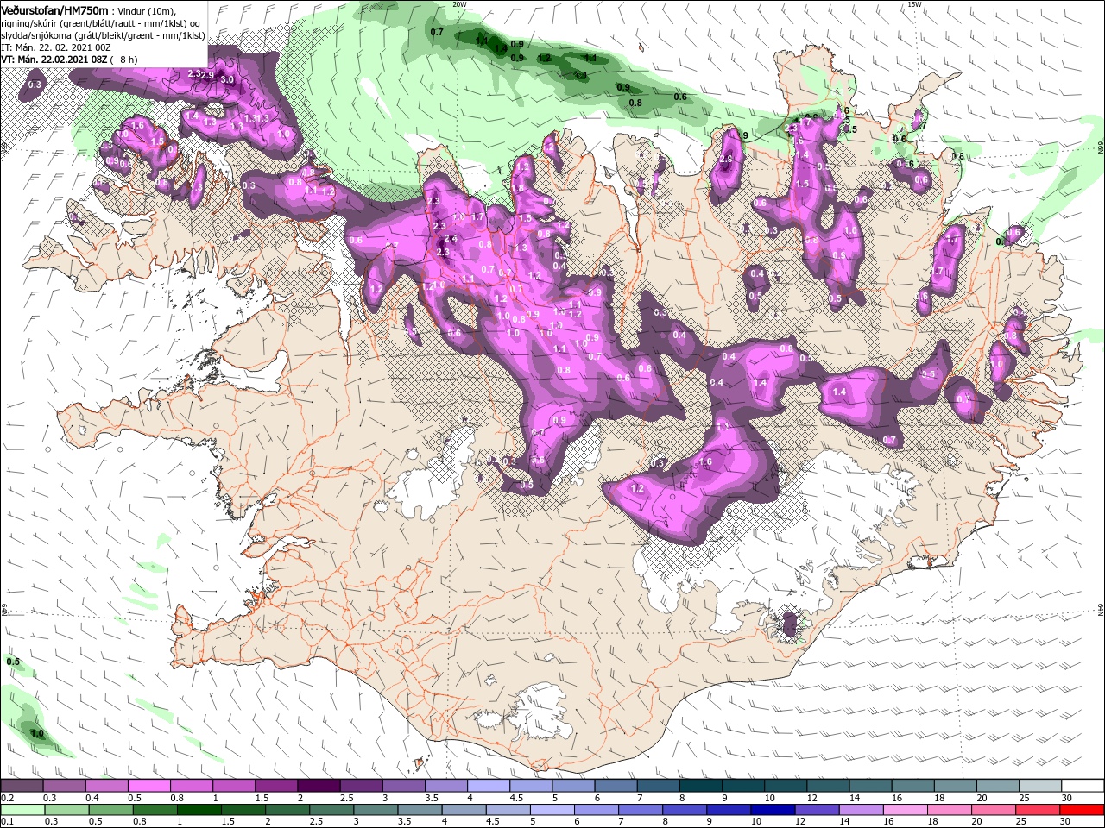This screenshot has height=828, width=1105.
Task: Click the pale green rain swatch between 0.1 and 0.3
Action: [x=22, y=810]
